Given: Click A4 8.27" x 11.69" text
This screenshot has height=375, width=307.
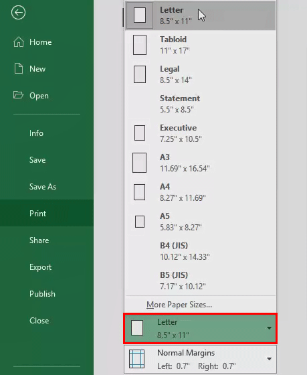Looking at the screenshot, I should (183, 192).
